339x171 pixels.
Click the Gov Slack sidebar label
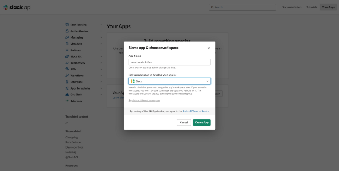pos(76,95)
